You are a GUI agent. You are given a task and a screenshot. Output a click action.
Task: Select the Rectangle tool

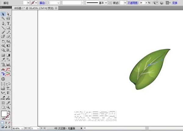8,28
